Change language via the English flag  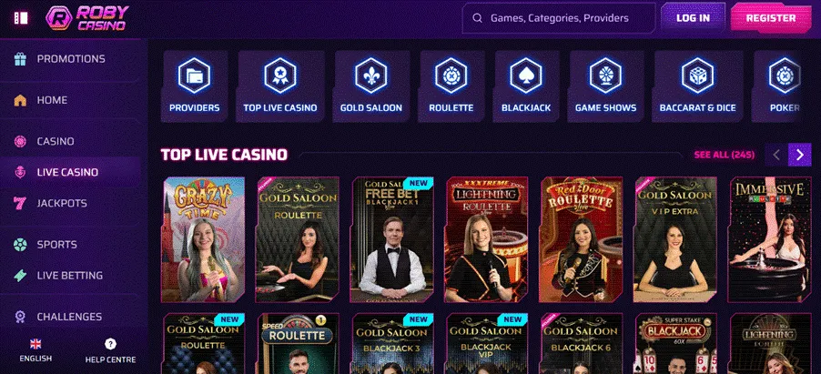point(35,344)
